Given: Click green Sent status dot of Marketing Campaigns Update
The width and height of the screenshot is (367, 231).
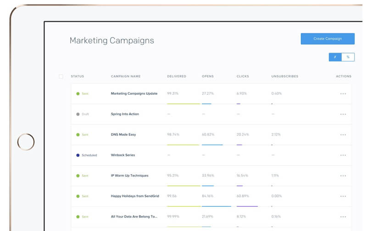Looking at the screenshot, I should point(78,94).
